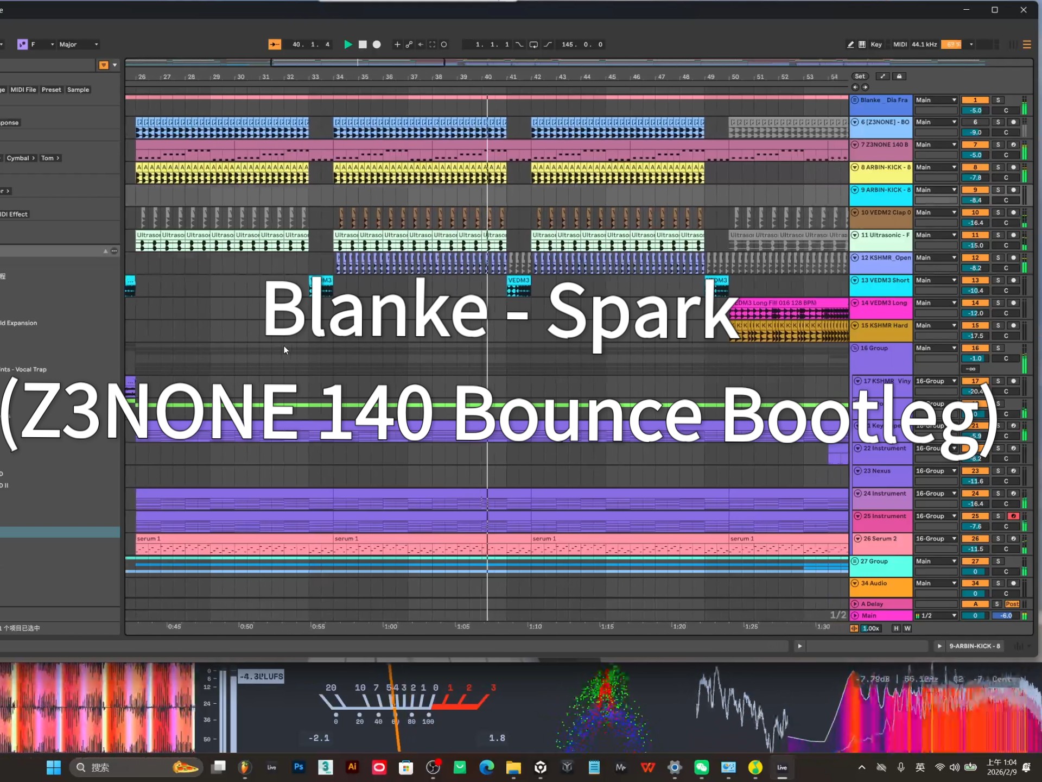This screenshot has height=782, width=1042.
Task: Collapse the 16 Group track
Action: pyautogui.click(x=855, y=348)
